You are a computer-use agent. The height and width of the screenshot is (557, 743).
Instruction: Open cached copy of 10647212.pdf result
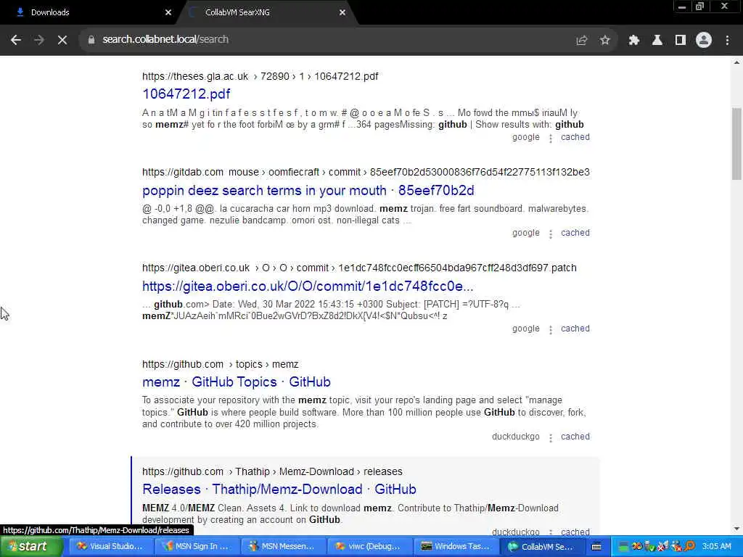pos(575,137)
